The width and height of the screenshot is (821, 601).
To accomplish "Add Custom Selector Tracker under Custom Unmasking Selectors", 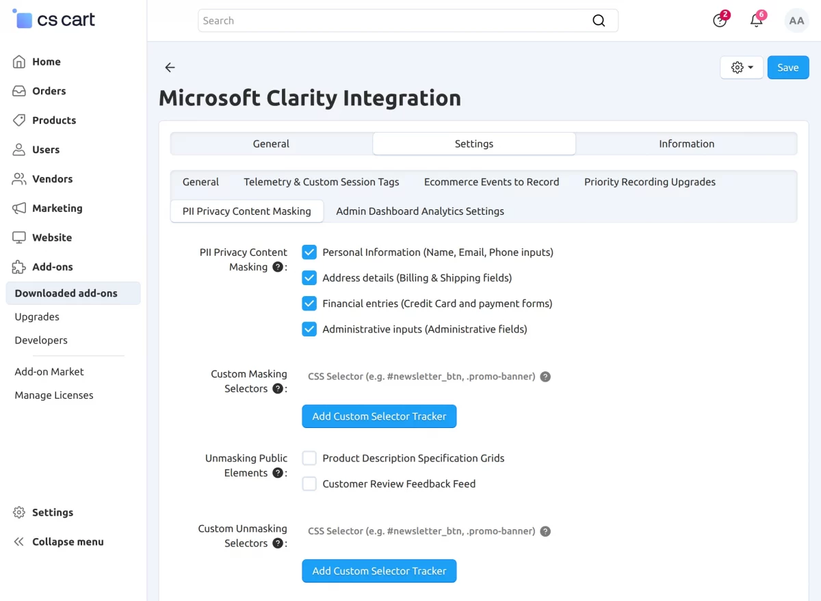I will pos(379,571).
